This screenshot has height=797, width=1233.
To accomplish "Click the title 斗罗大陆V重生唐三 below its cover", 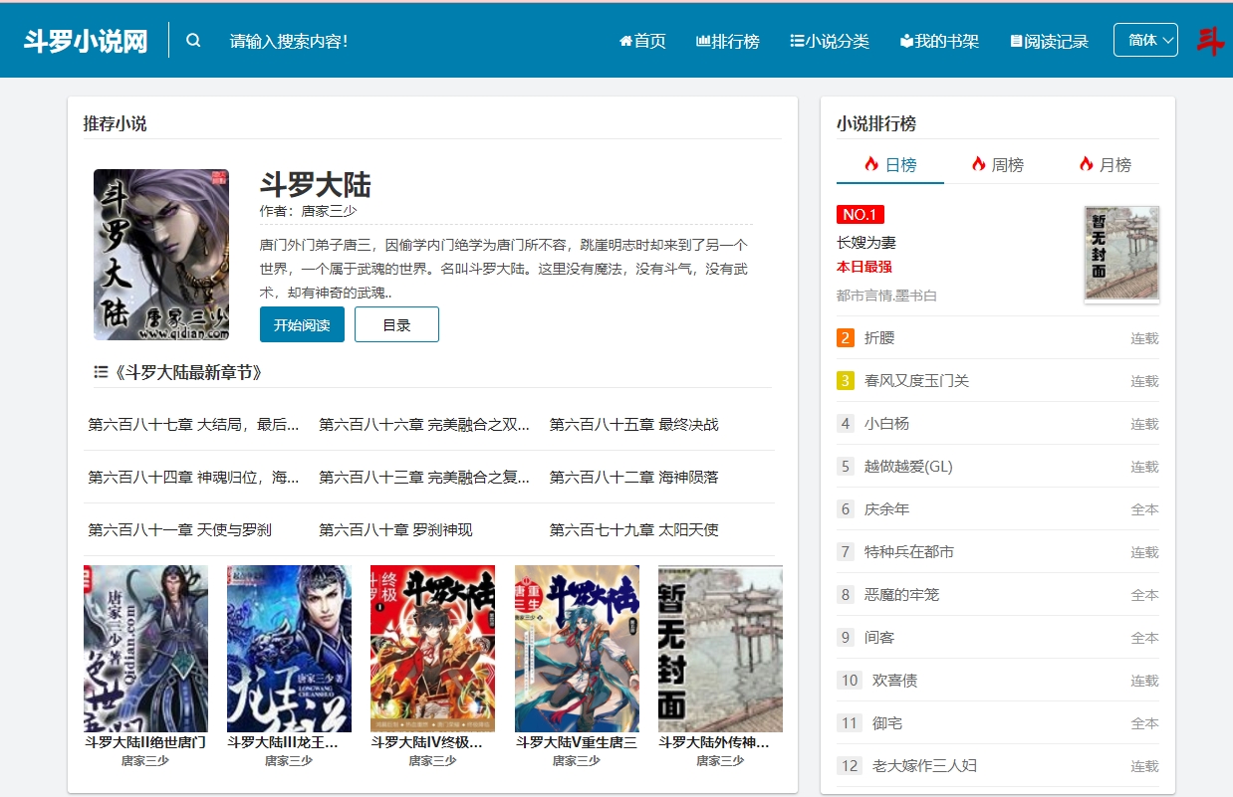I will (x=577, y=742).
